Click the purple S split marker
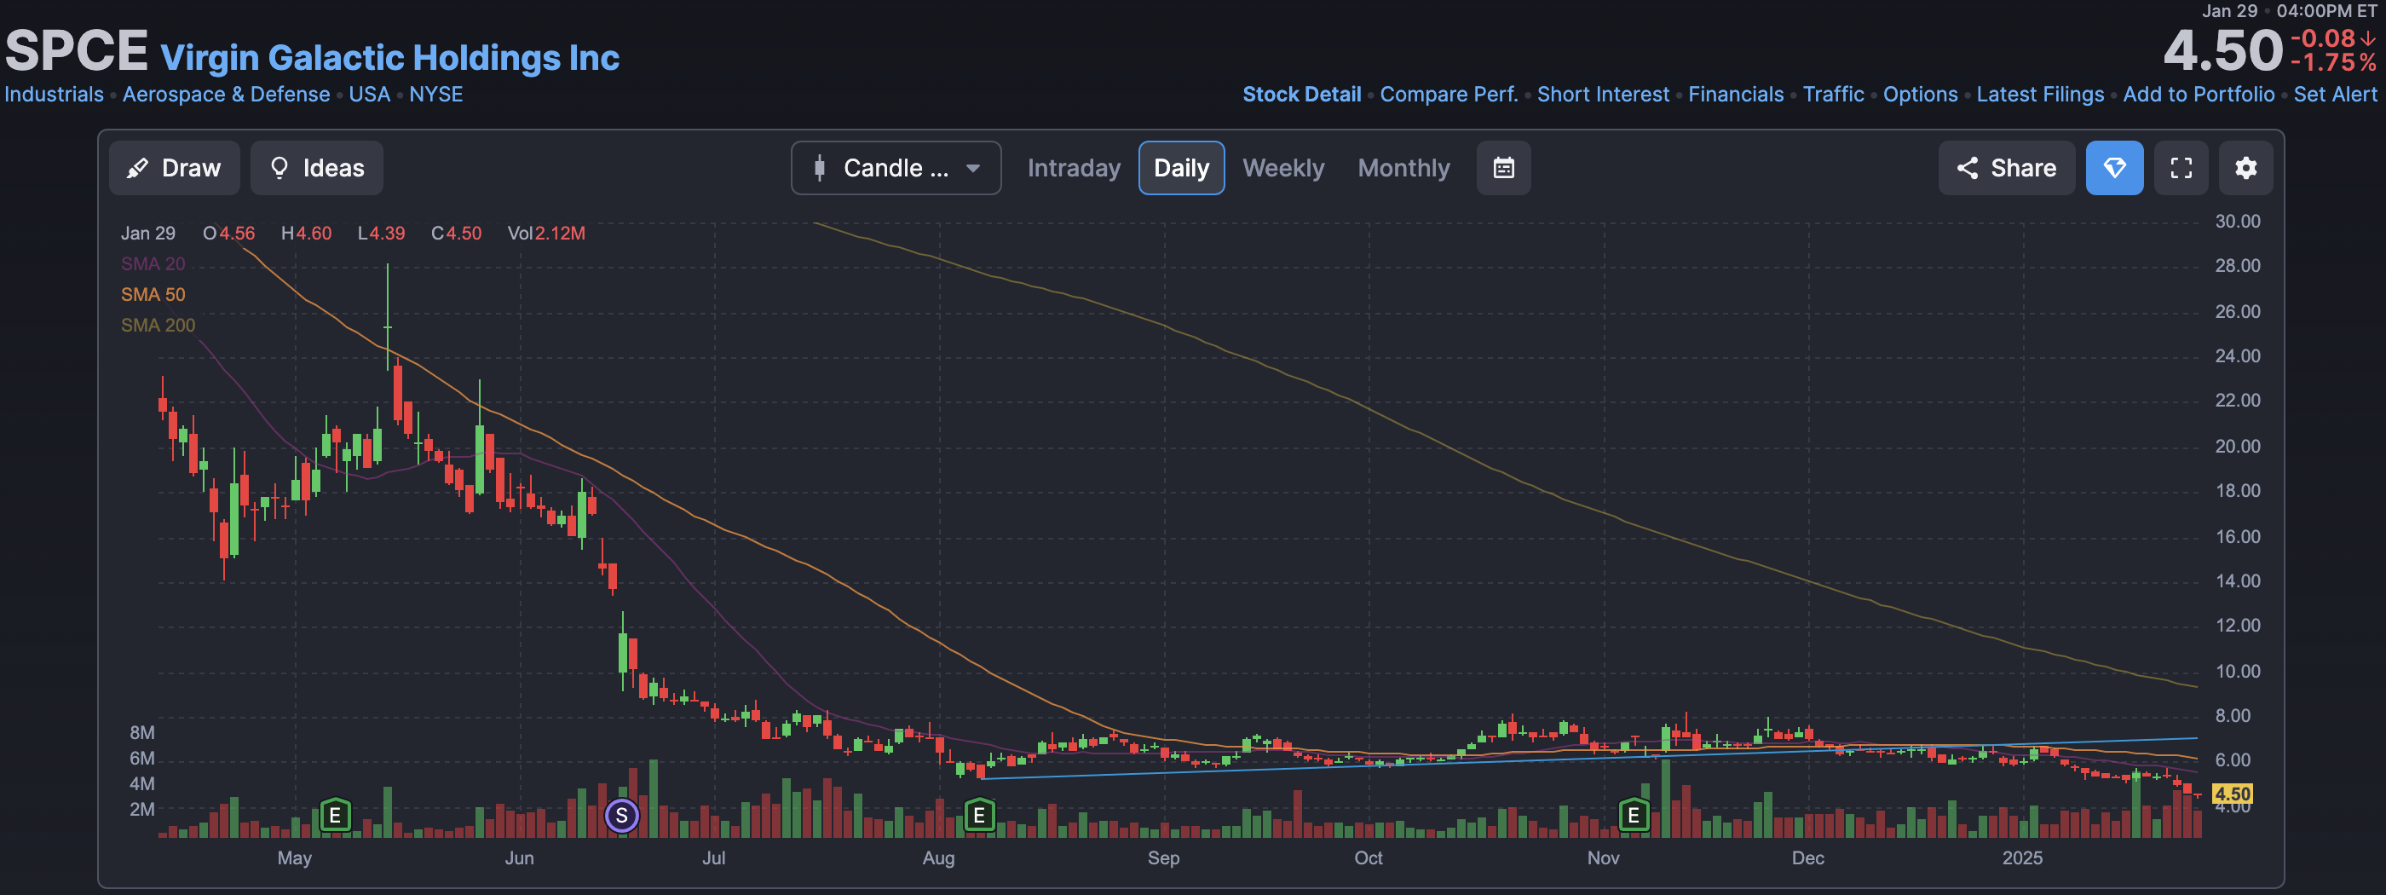 (x=621, y=816)
